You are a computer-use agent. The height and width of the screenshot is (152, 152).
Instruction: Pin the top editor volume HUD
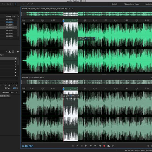tap(94, 39)
